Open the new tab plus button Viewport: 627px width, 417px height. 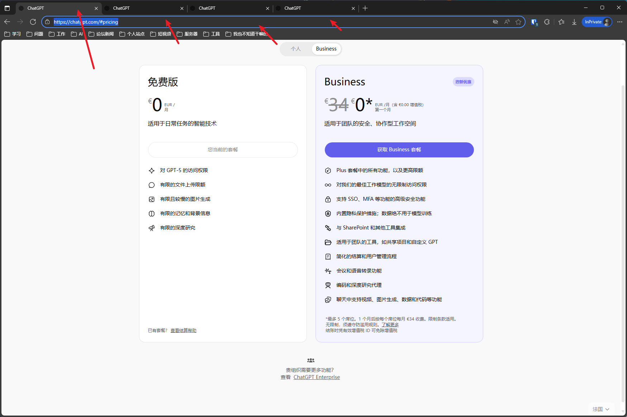[365, 8]
